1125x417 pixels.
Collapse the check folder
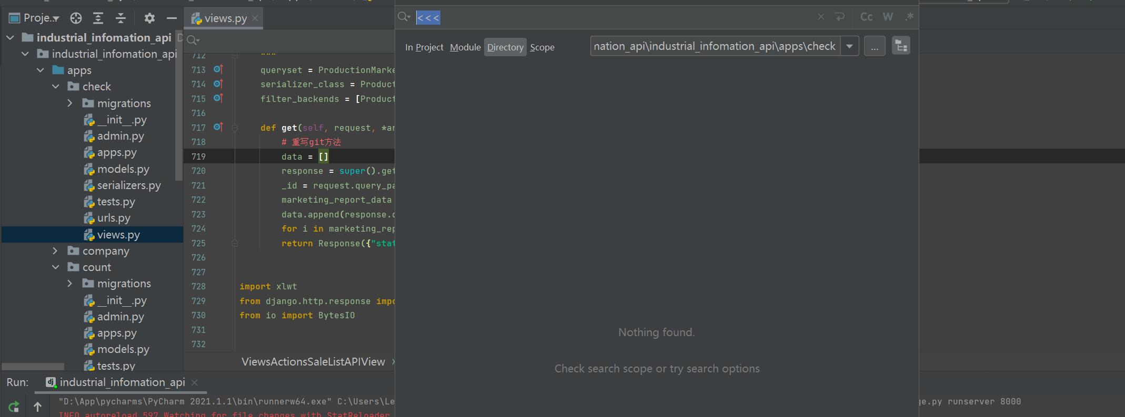(56, 87)
